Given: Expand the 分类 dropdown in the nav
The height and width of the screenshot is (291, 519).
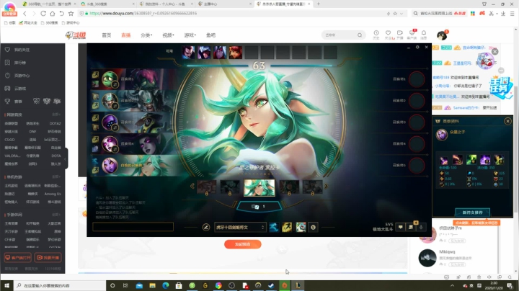Looking at the screenshot, I should click(x=146, y=35).
